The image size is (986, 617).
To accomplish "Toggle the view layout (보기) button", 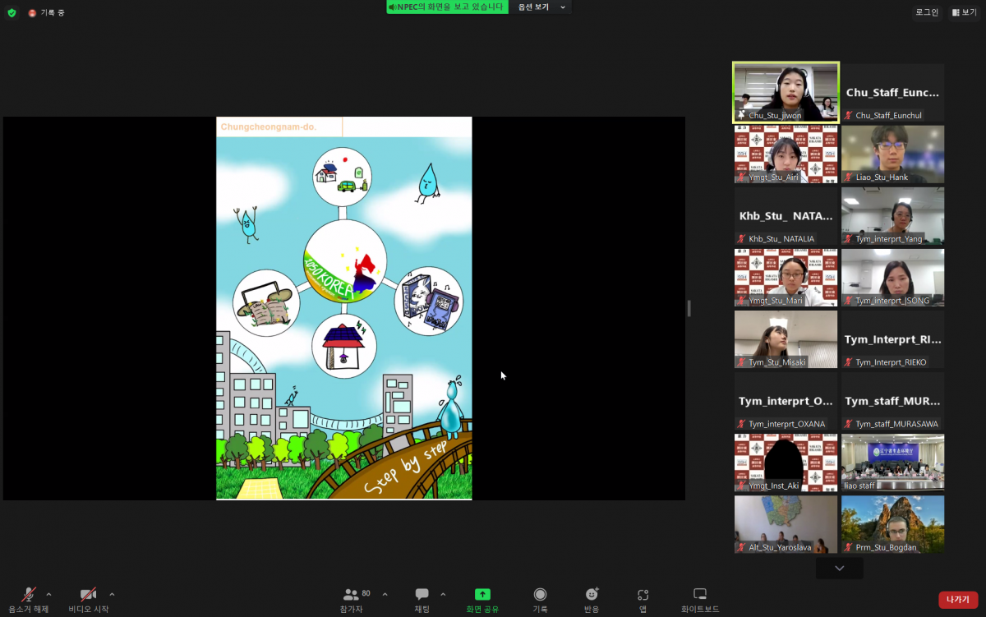I will (964, 12).
